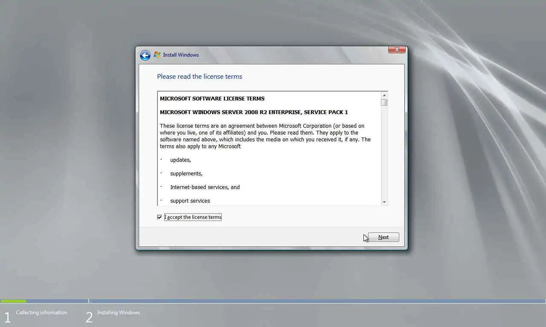Close the Install Windows dialog

[397, 50]
